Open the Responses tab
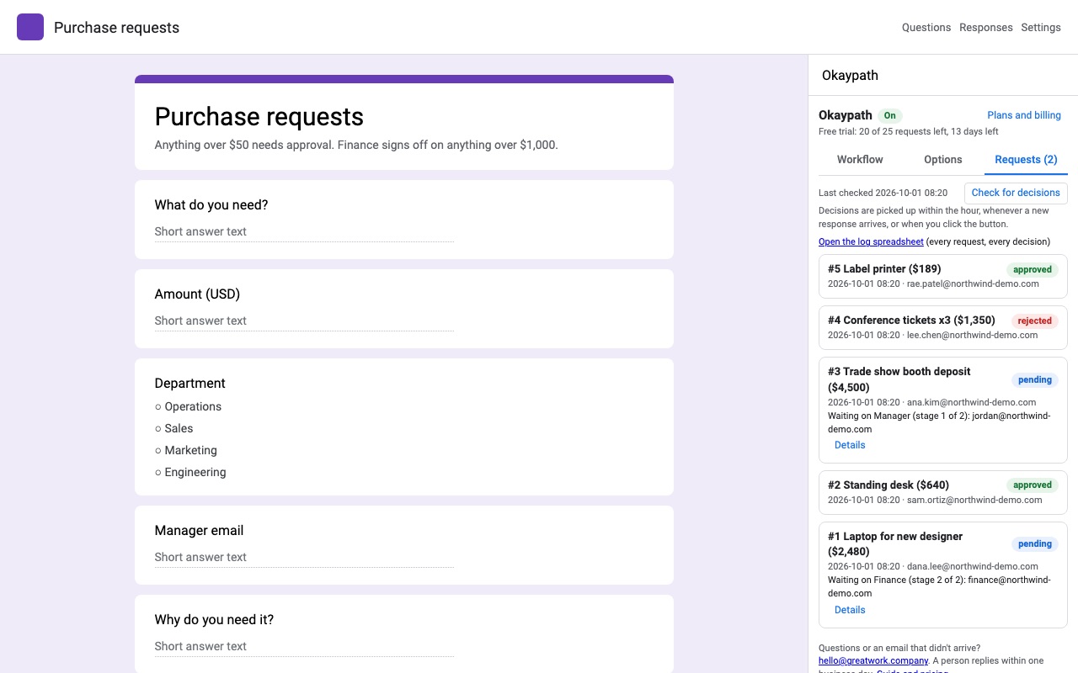This screenshot has width=1078, height=673. [x=986, y=27]
